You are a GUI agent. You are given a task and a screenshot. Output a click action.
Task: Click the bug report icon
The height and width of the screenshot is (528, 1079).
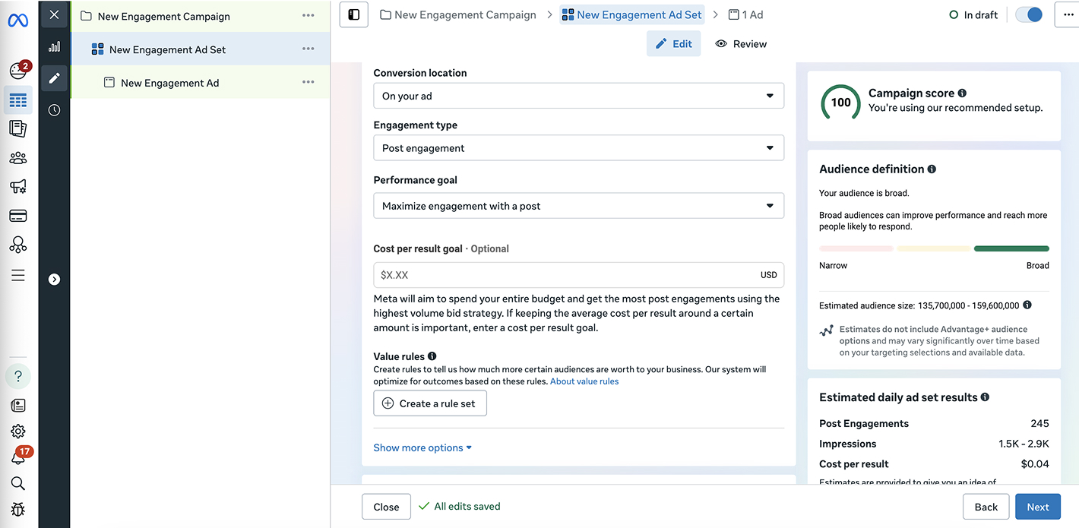18,509
